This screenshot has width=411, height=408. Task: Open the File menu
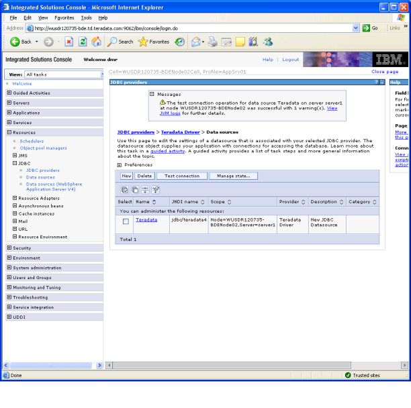[x=13, y=18]
